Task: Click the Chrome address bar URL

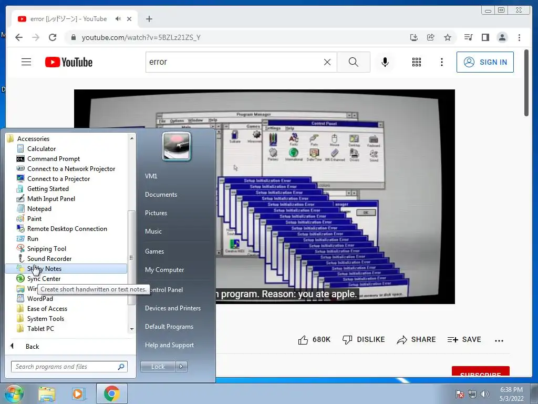Action: [141, 37]
